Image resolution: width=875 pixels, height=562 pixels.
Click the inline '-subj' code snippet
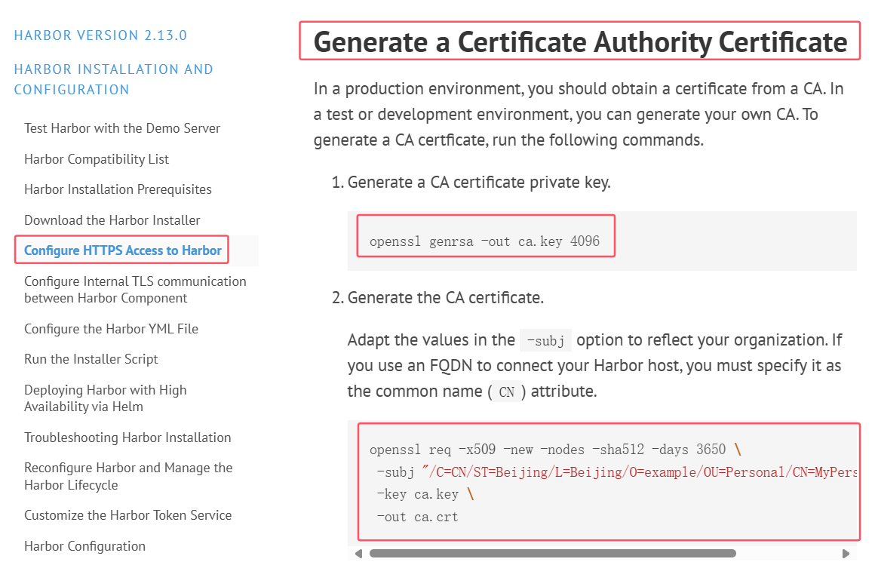click(546, 340)
